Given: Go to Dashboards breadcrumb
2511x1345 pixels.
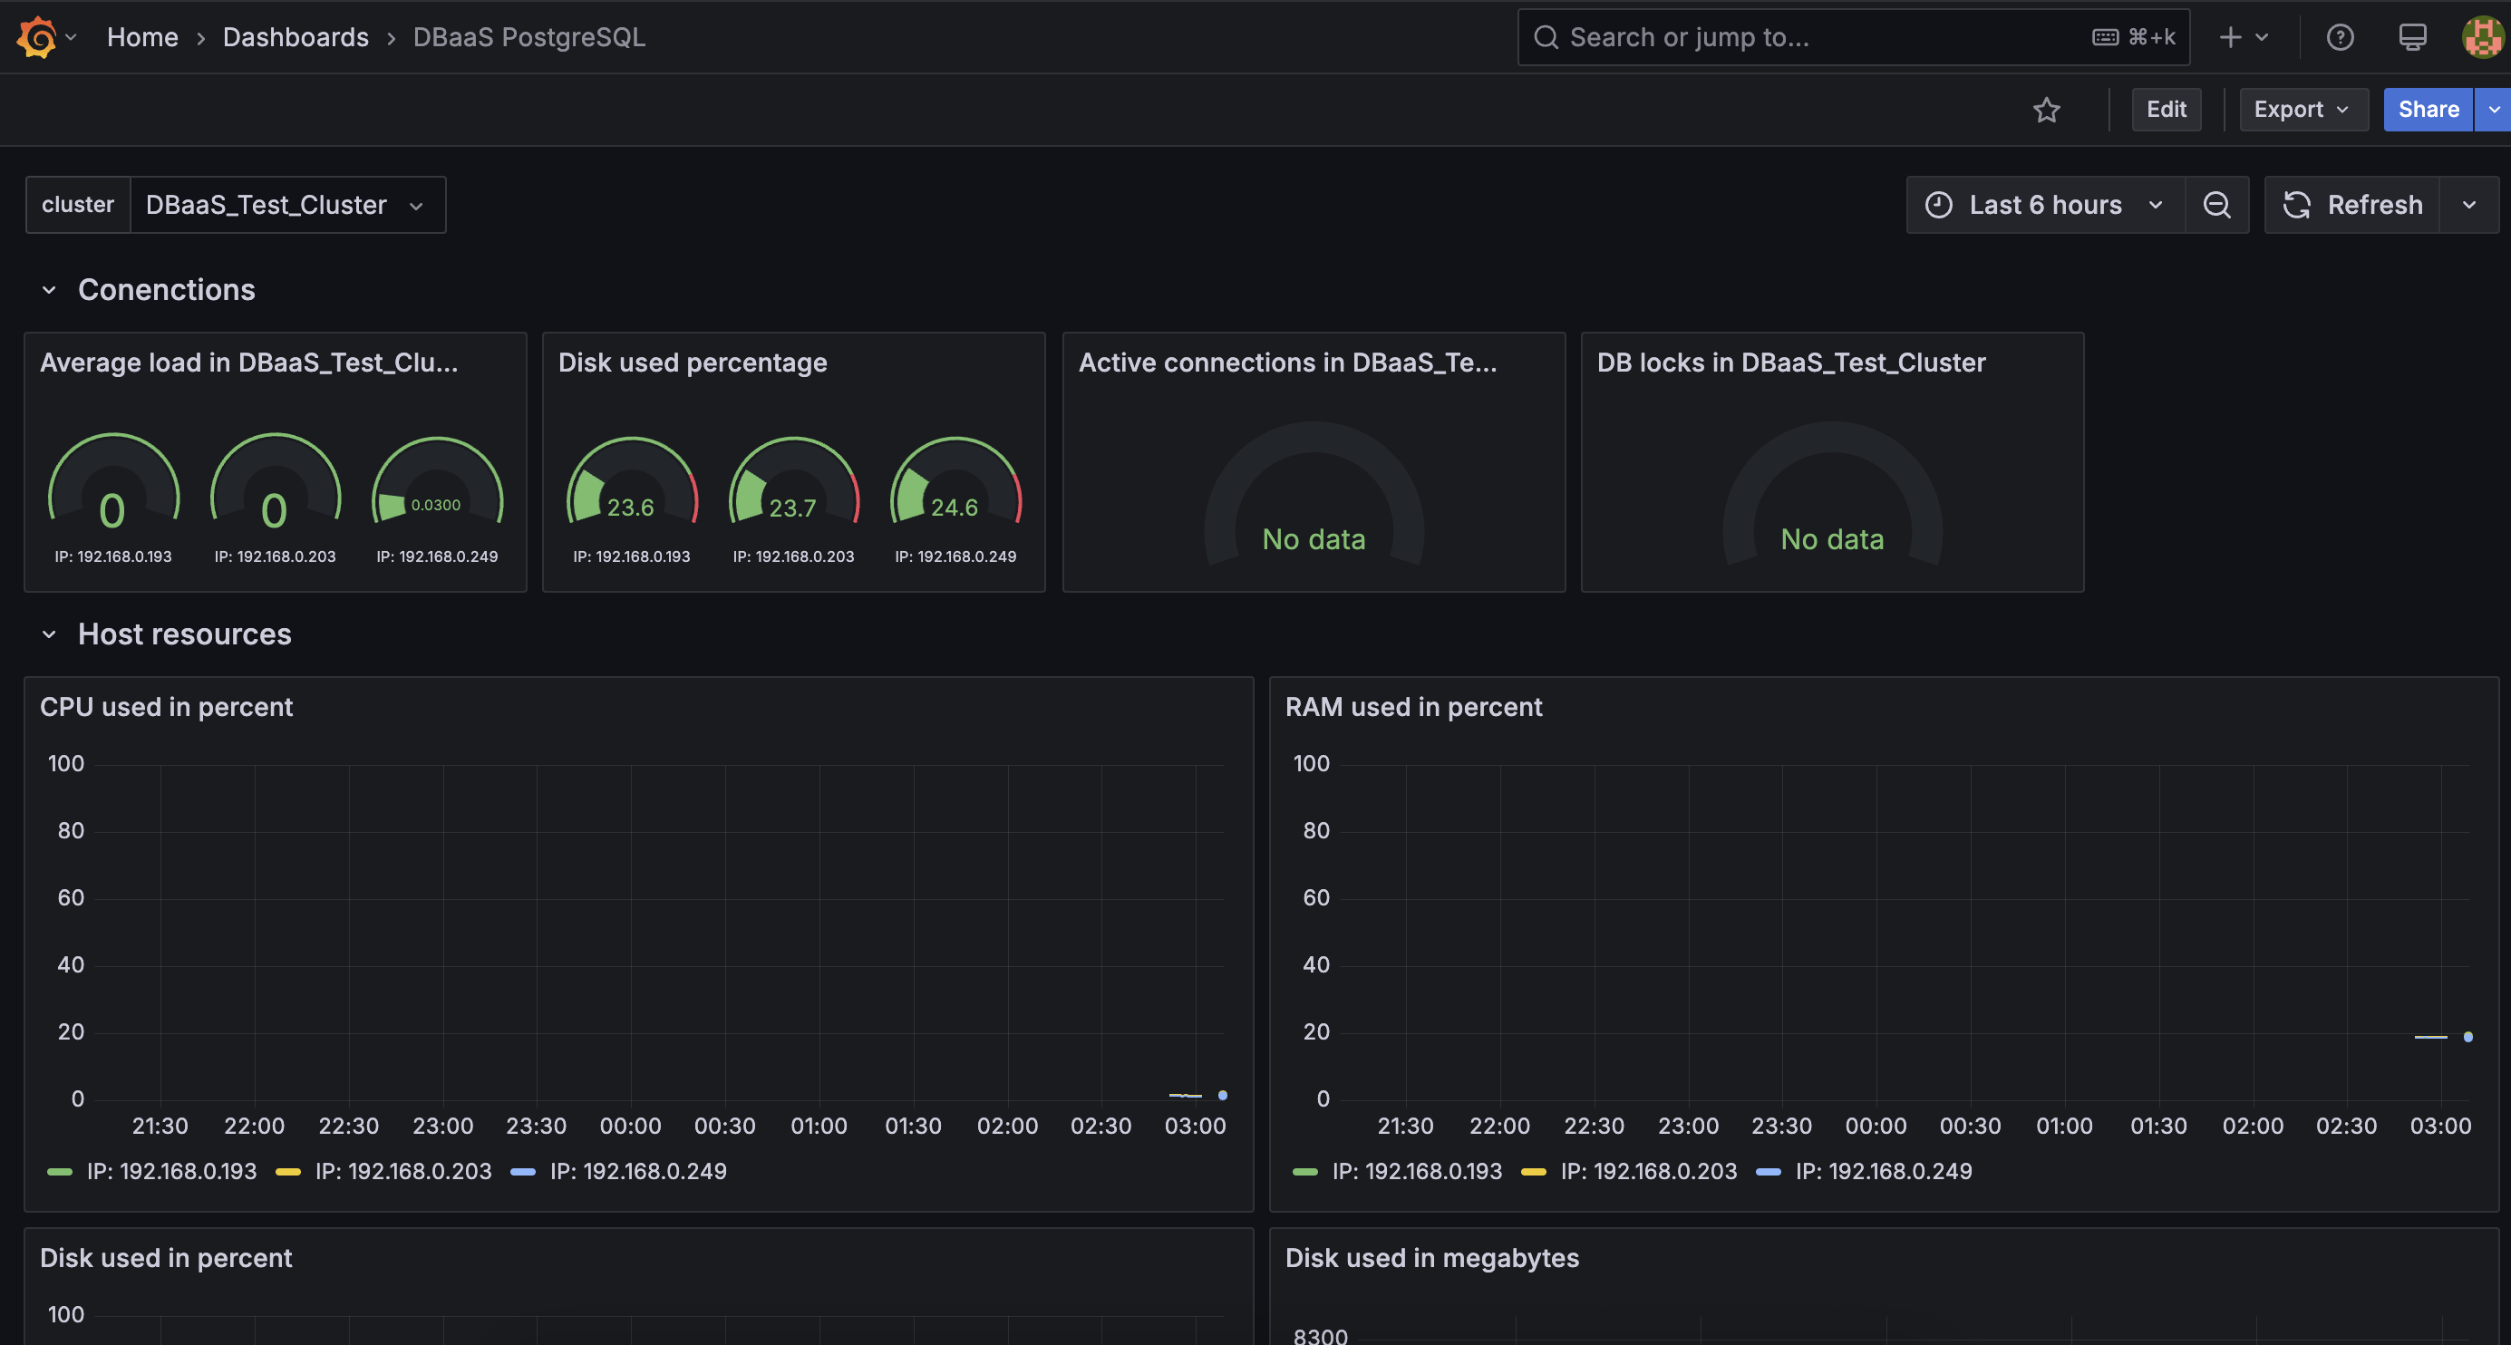Looking at the screenshot, I should [x=296, y=37].
